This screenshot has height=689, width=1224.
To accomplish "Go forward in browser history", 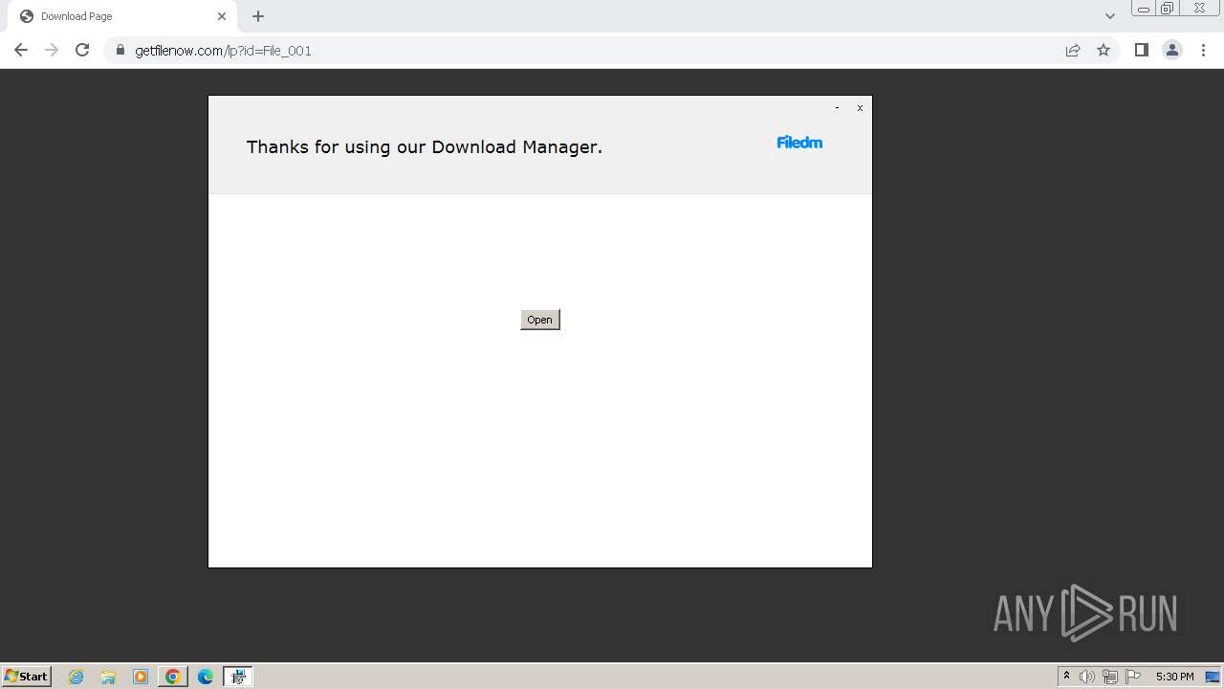I will (x=52, y=50).
